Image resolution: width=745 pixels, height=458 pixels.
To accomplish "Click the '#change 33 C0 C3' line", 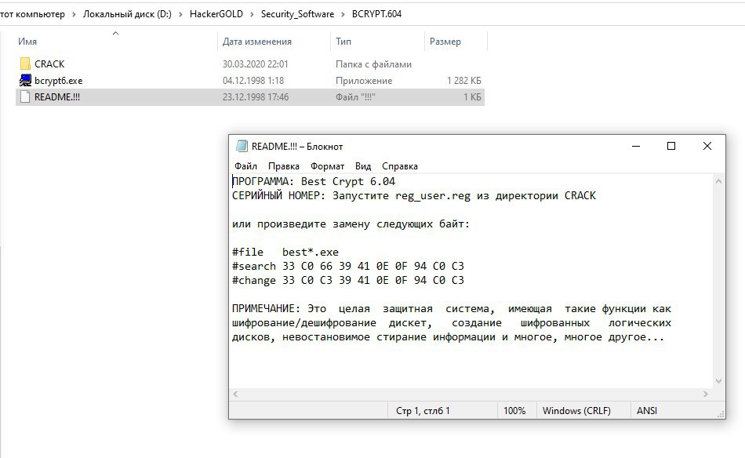I will (x=347, y=280).
